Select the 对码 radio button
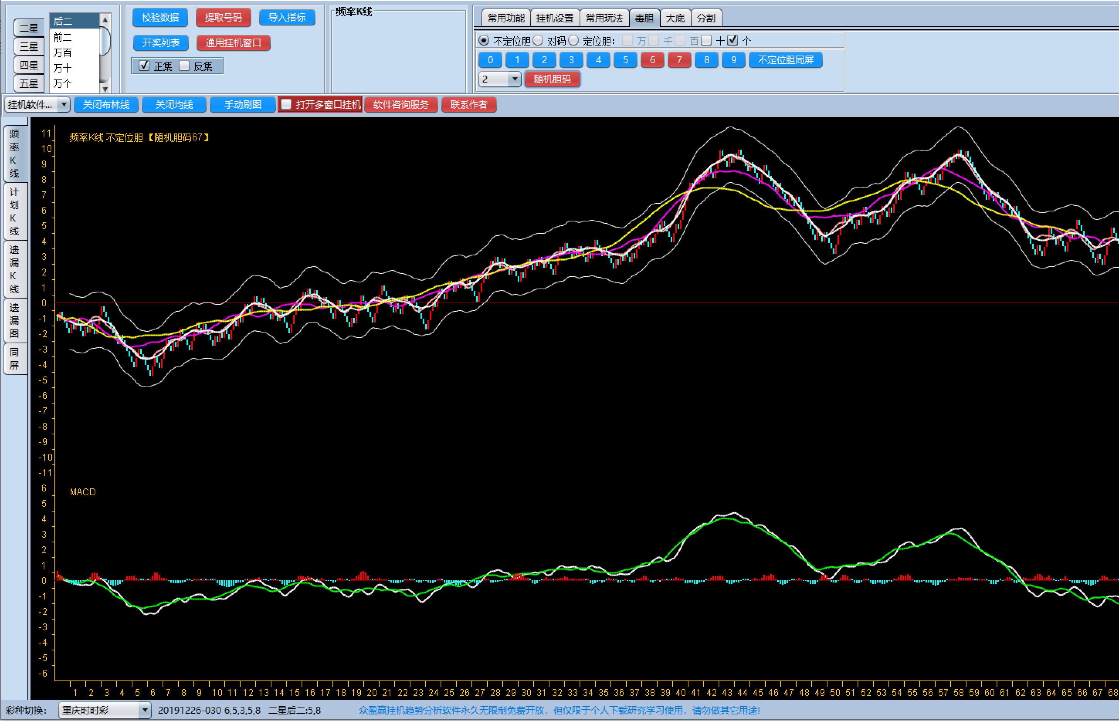Image resolution: width=1119 pixels, height=721 pixels. pos(538,41)
